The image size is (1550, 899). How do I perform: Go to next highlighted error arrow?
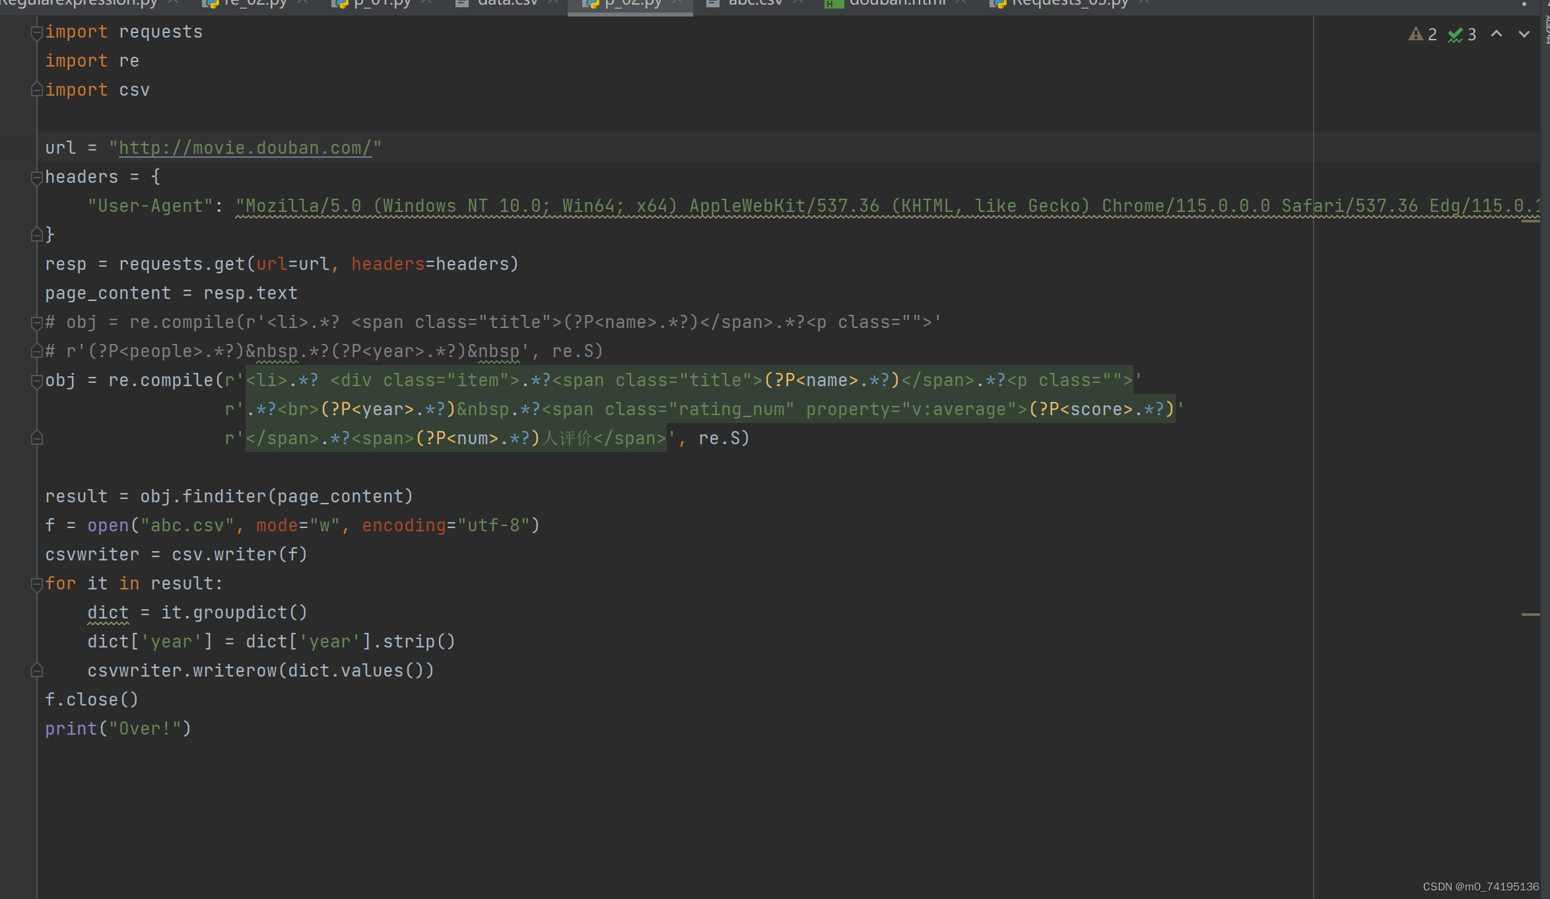[1524, 34]
